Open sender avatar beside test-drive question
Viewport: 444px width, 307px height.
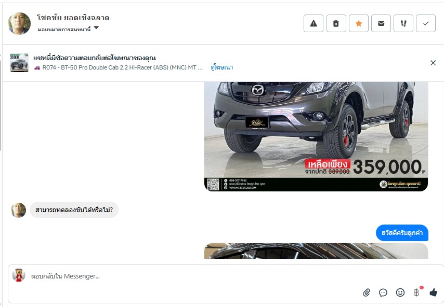pyautogui.click(x=18, y=210)
